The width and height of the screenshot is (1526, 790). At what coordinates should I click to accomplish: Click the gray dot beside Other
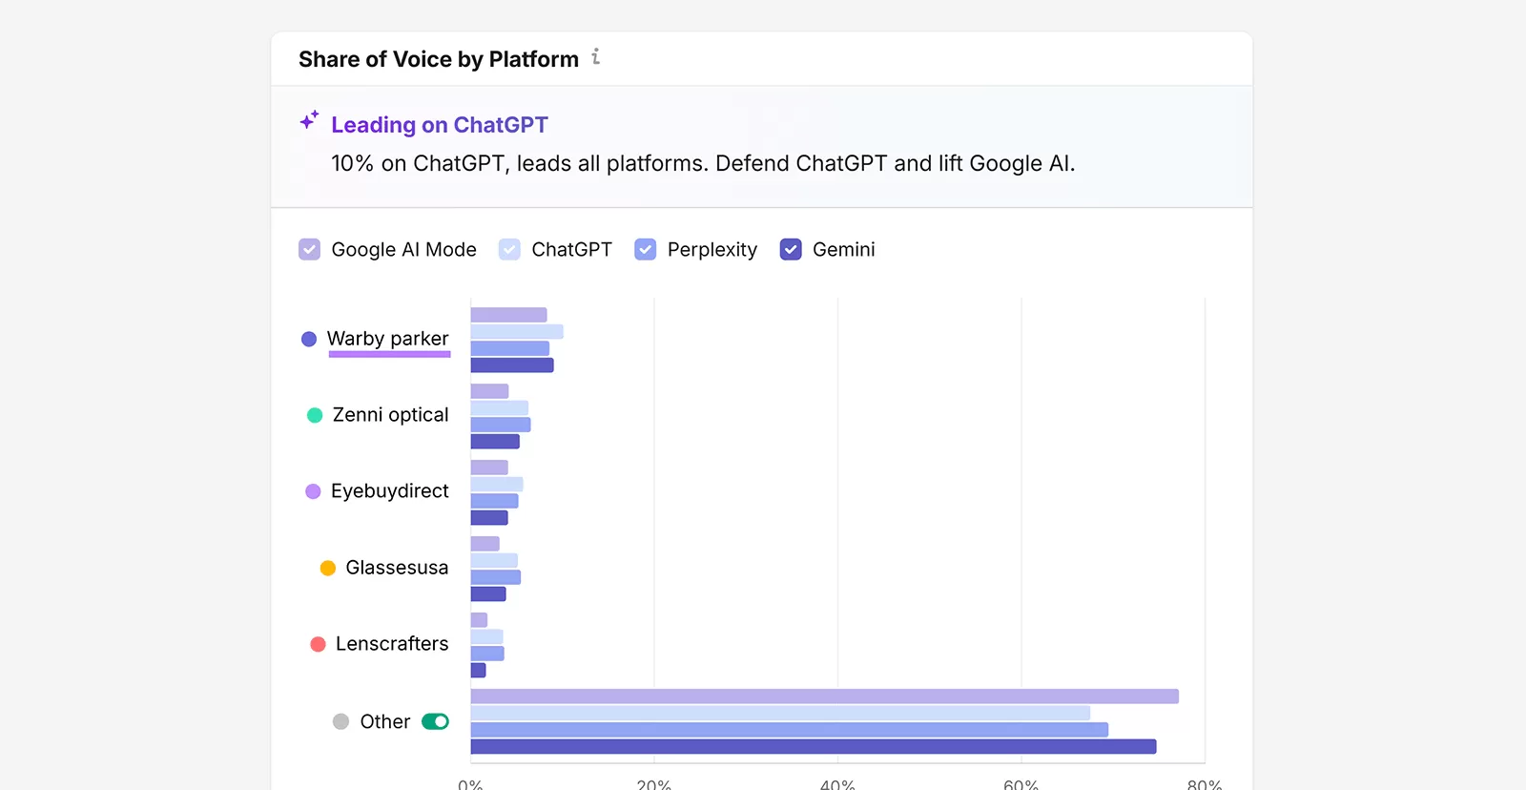pyautogui.click(x=340, y=721)
